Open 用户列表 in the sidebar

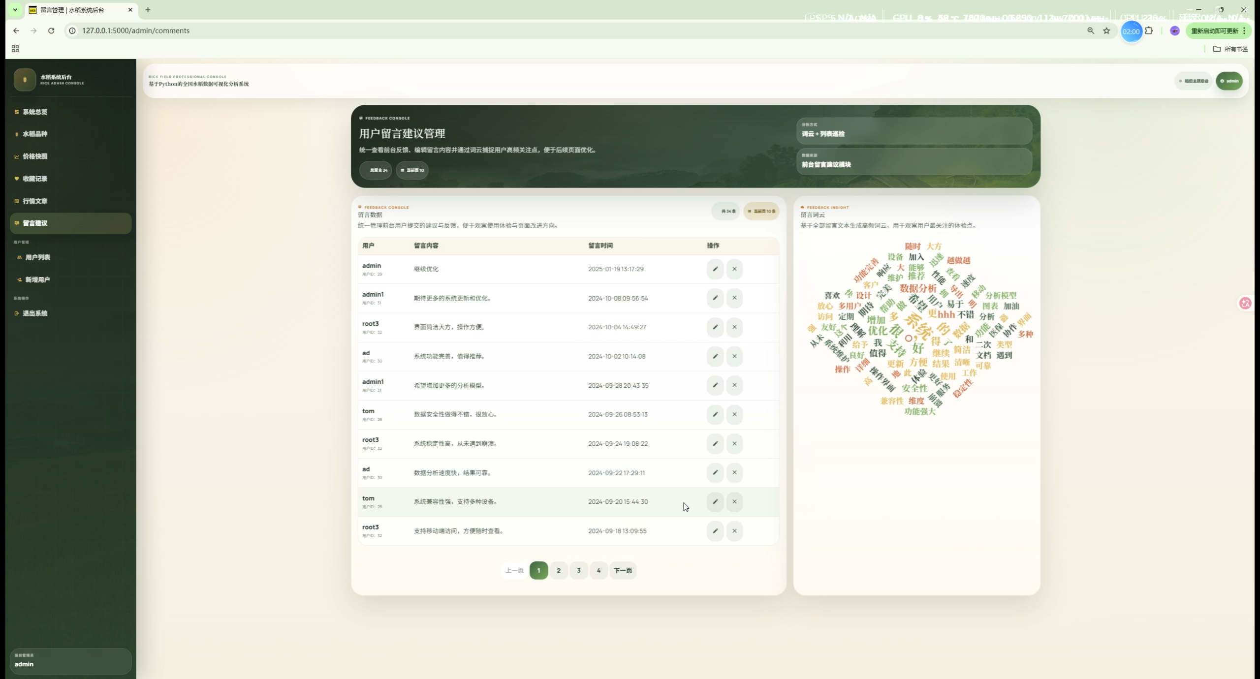37,257
